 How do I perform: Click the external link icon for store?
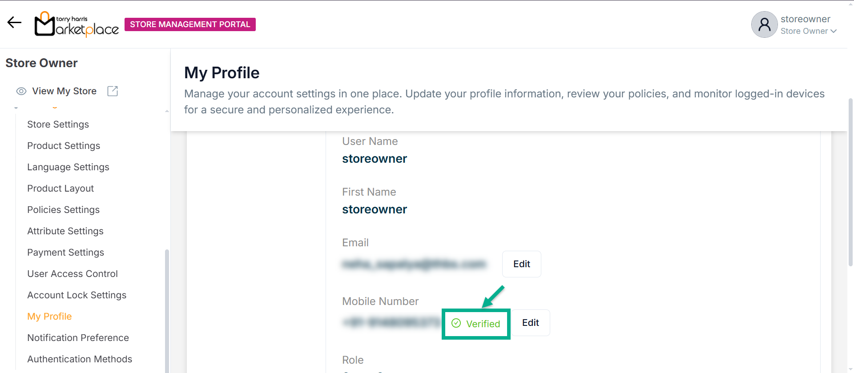[x=113, y=91]
